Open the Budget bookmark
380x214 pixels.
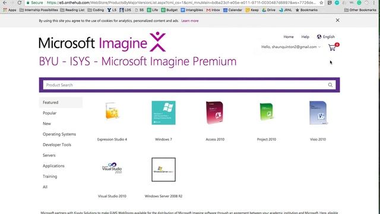(x=169, y=10)
